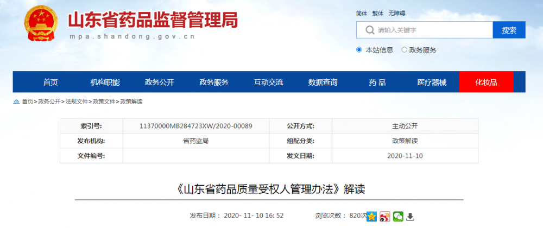Click 法规文件 in the breadcrumb

coord(77,102)
